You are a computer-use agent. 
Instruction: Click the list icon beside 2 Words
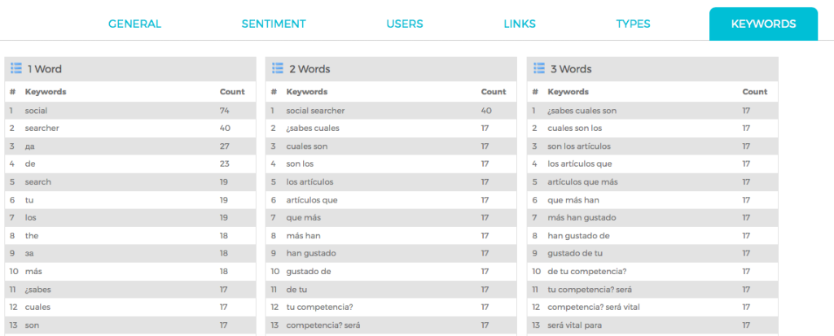coord(278,68)
